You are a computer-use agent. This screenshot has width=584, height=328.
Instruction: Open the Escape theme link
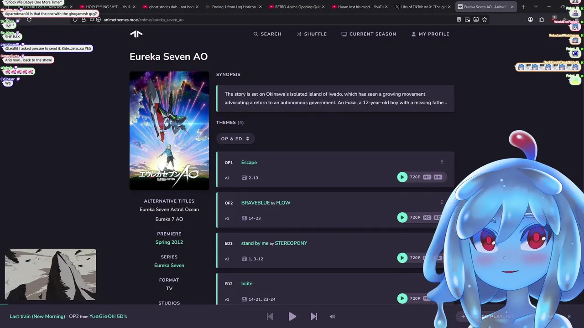[x=249, y=162]
